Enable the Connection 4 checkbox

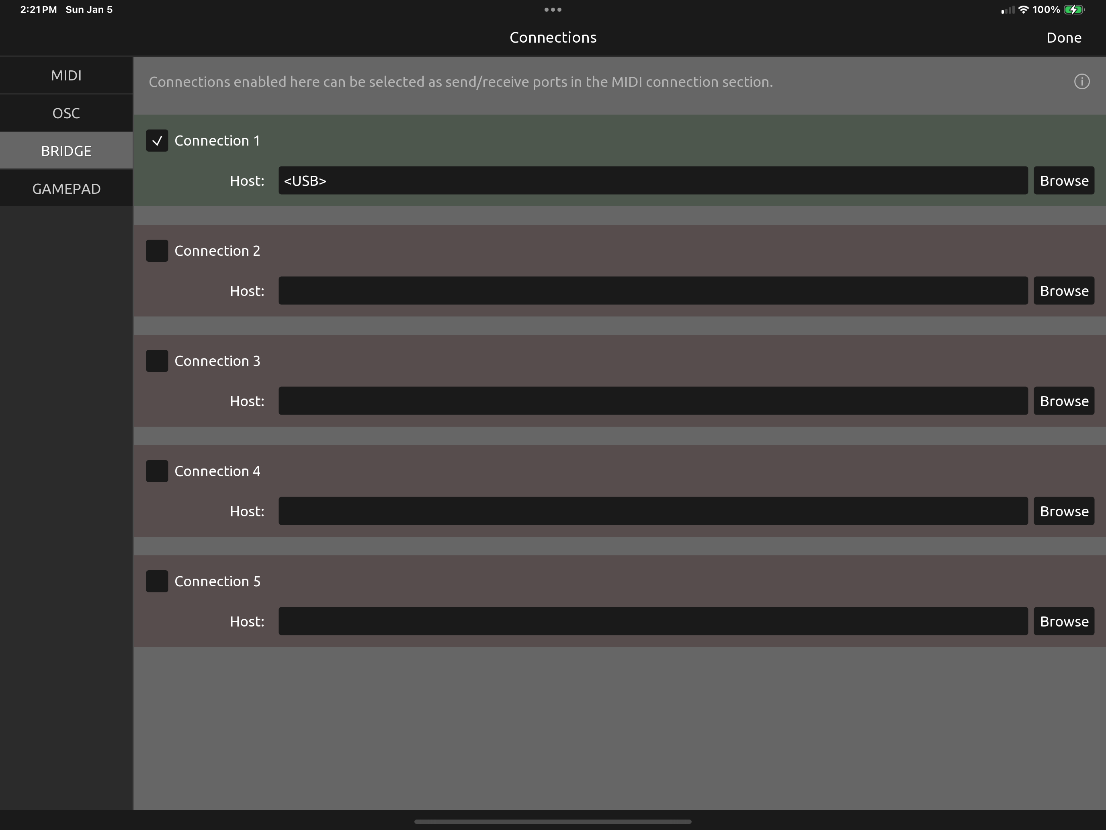pos(157,471)
